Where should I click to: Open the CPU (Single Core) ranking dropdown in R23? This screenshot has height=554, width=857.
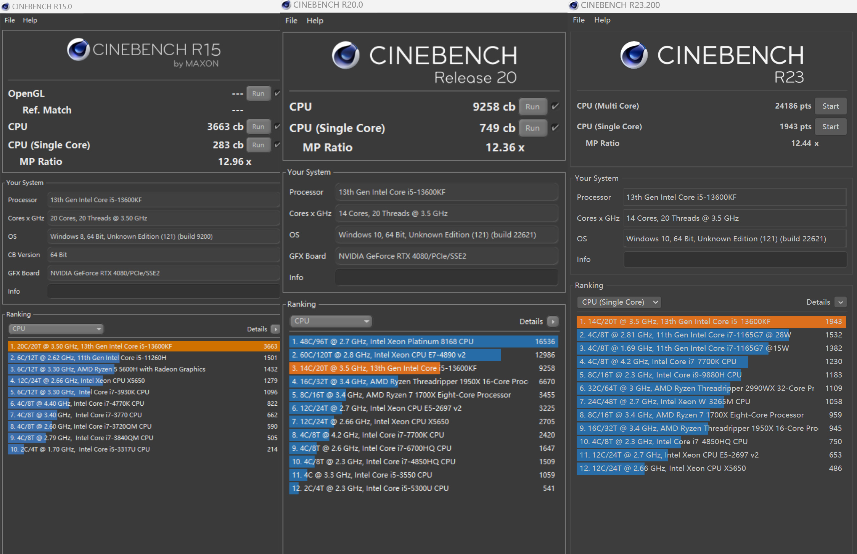tap(619, 302)
